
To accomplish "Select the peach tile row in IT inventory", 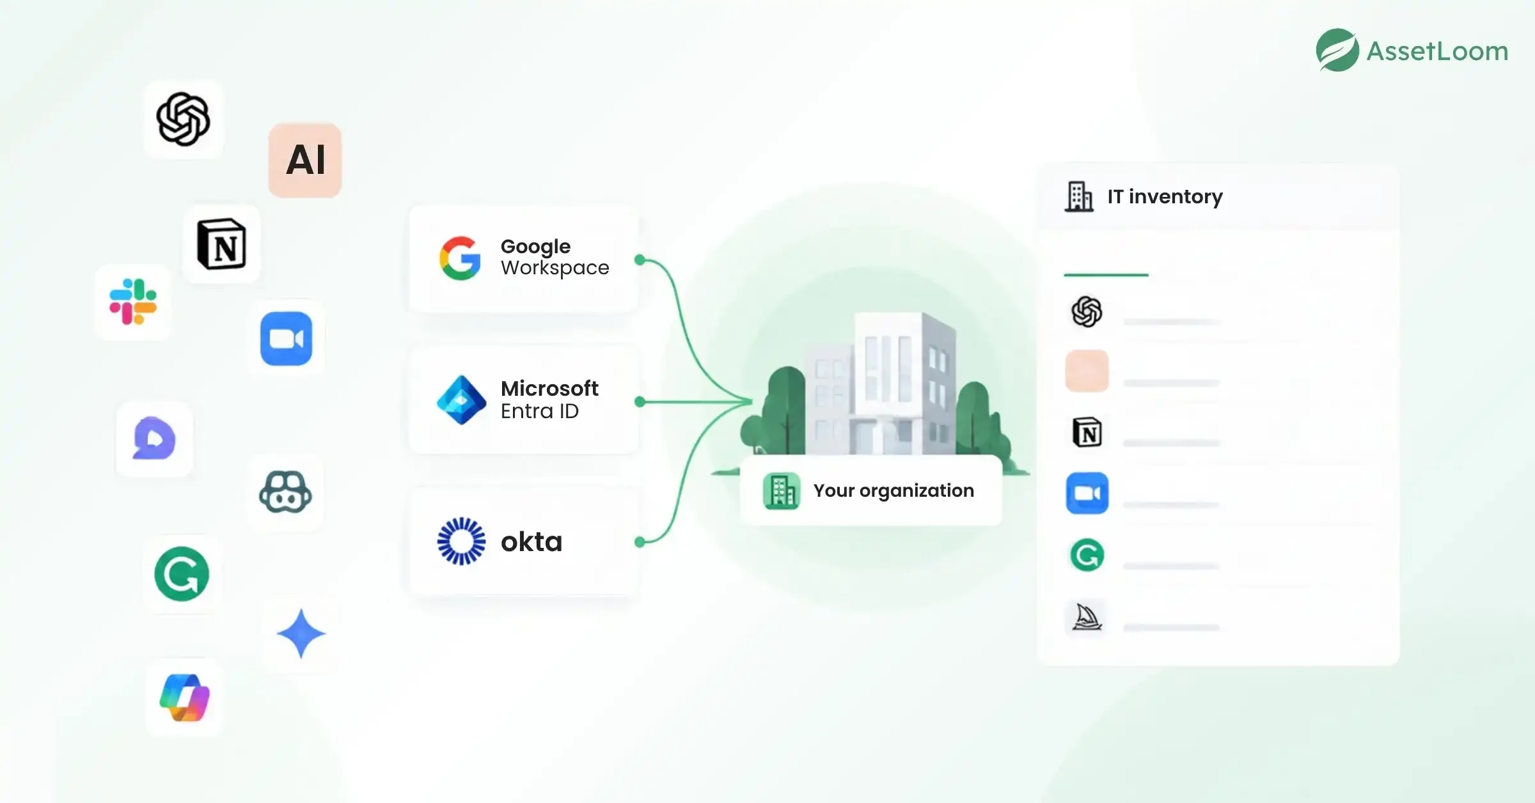I will [1218, 371].
